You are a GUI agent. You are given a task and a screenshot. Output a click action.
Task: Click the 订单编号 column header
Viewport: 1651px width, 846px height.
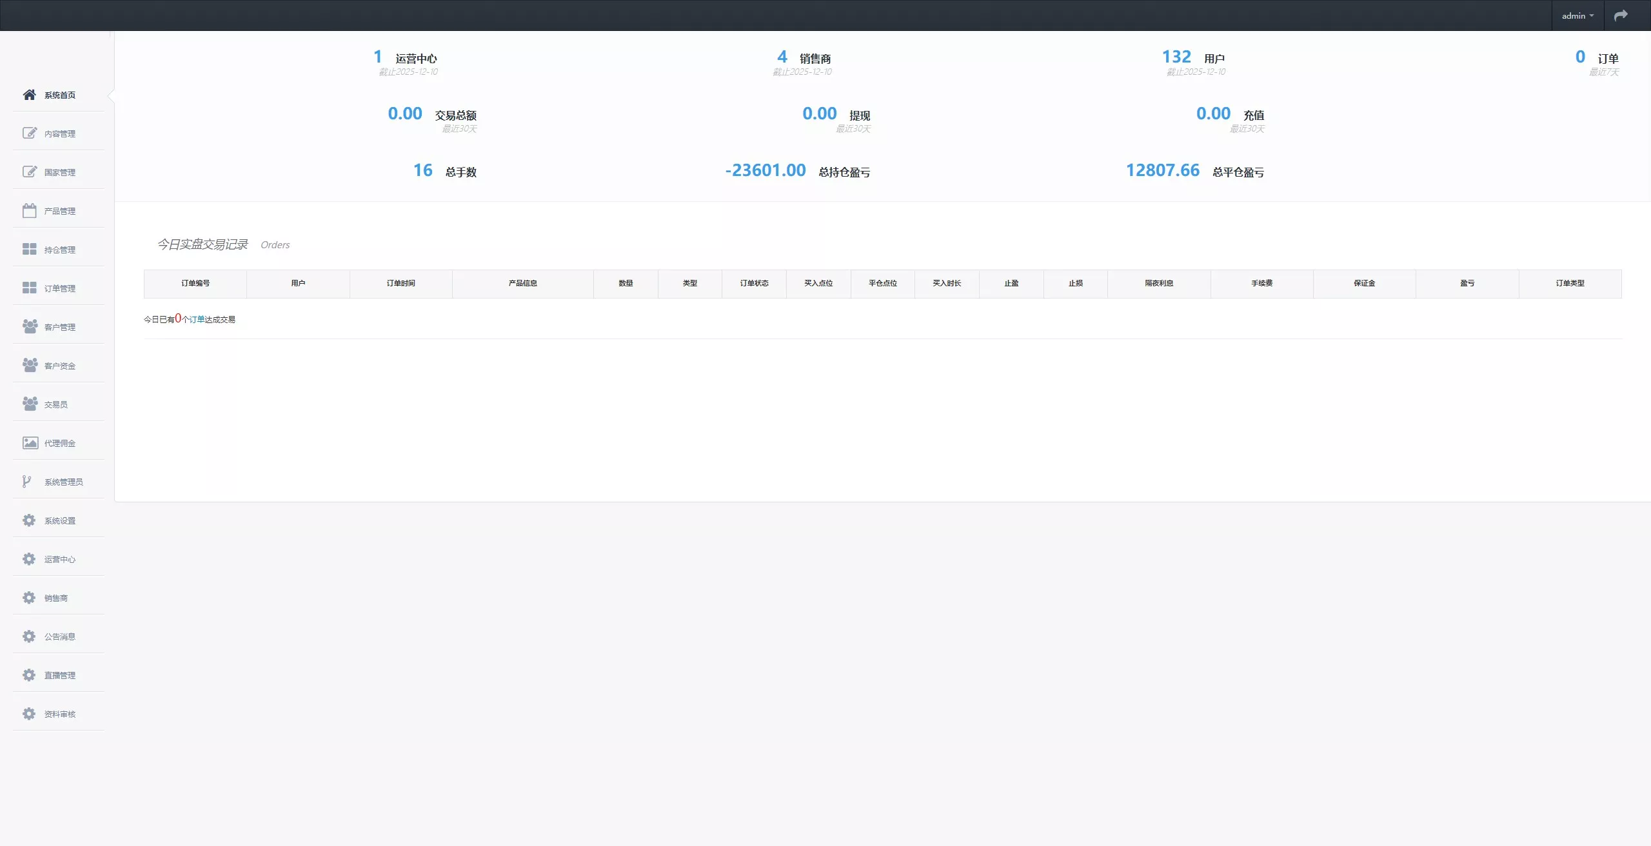(x=195, y=283)
